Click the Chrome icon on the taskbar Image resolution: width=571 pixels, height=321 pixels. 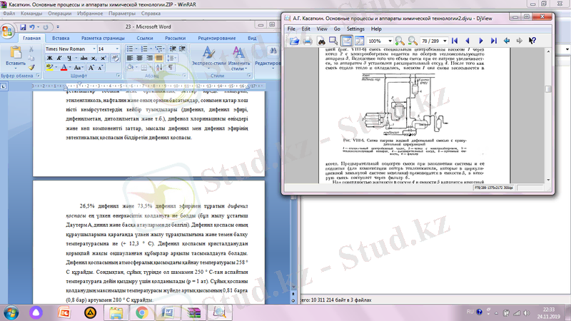142,312
